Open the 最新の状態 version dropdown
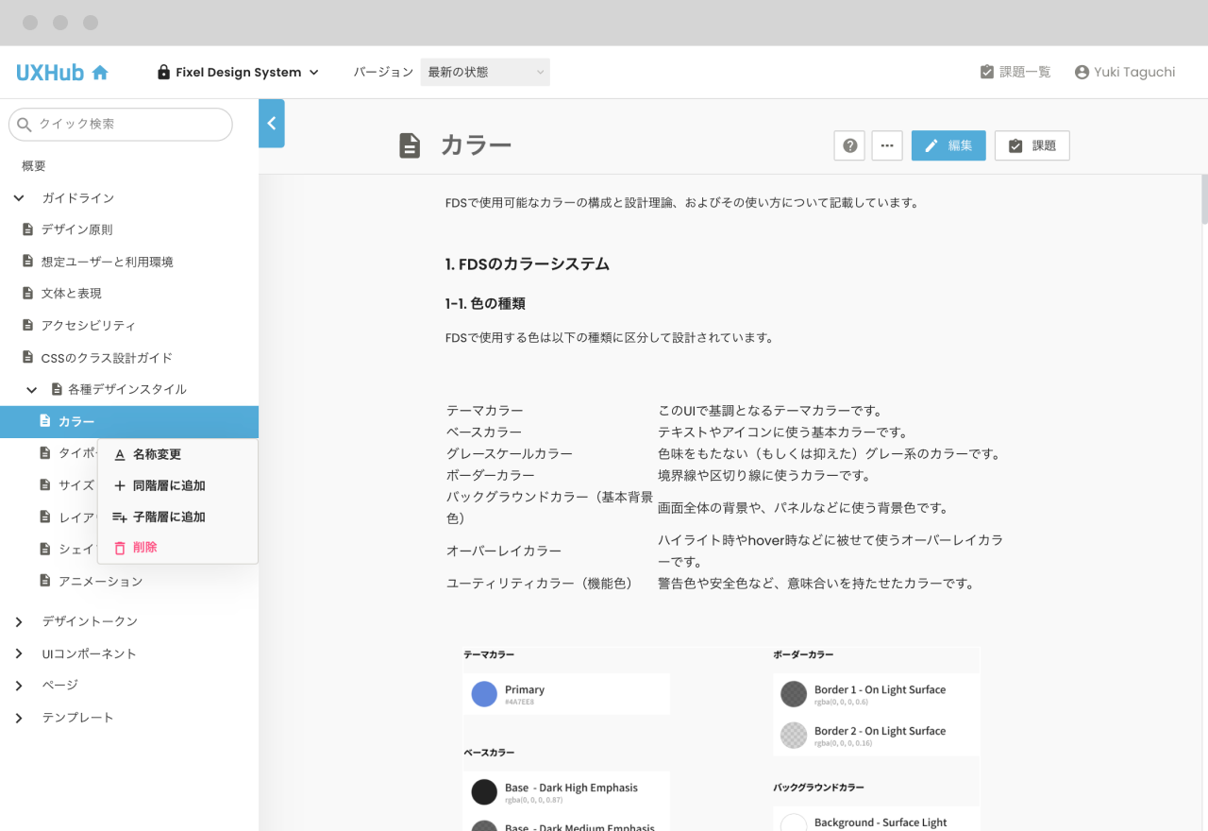The width and height of the screenshot is (1208, 831). (x=484, y=72)
